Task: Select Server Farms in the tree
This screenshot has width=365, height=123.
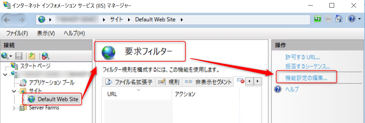Action: (x=44, y=108)
